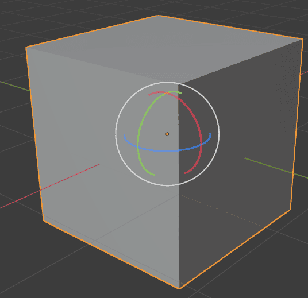
Task: Click the blue Z-axis rotation ring
Action: click(x=167, y=151)
